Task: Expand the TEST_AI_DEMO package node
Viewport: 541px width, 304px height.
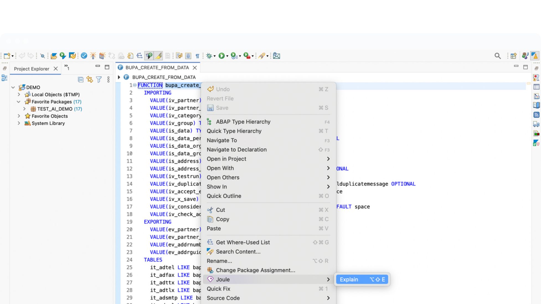Action: (24, 109)
